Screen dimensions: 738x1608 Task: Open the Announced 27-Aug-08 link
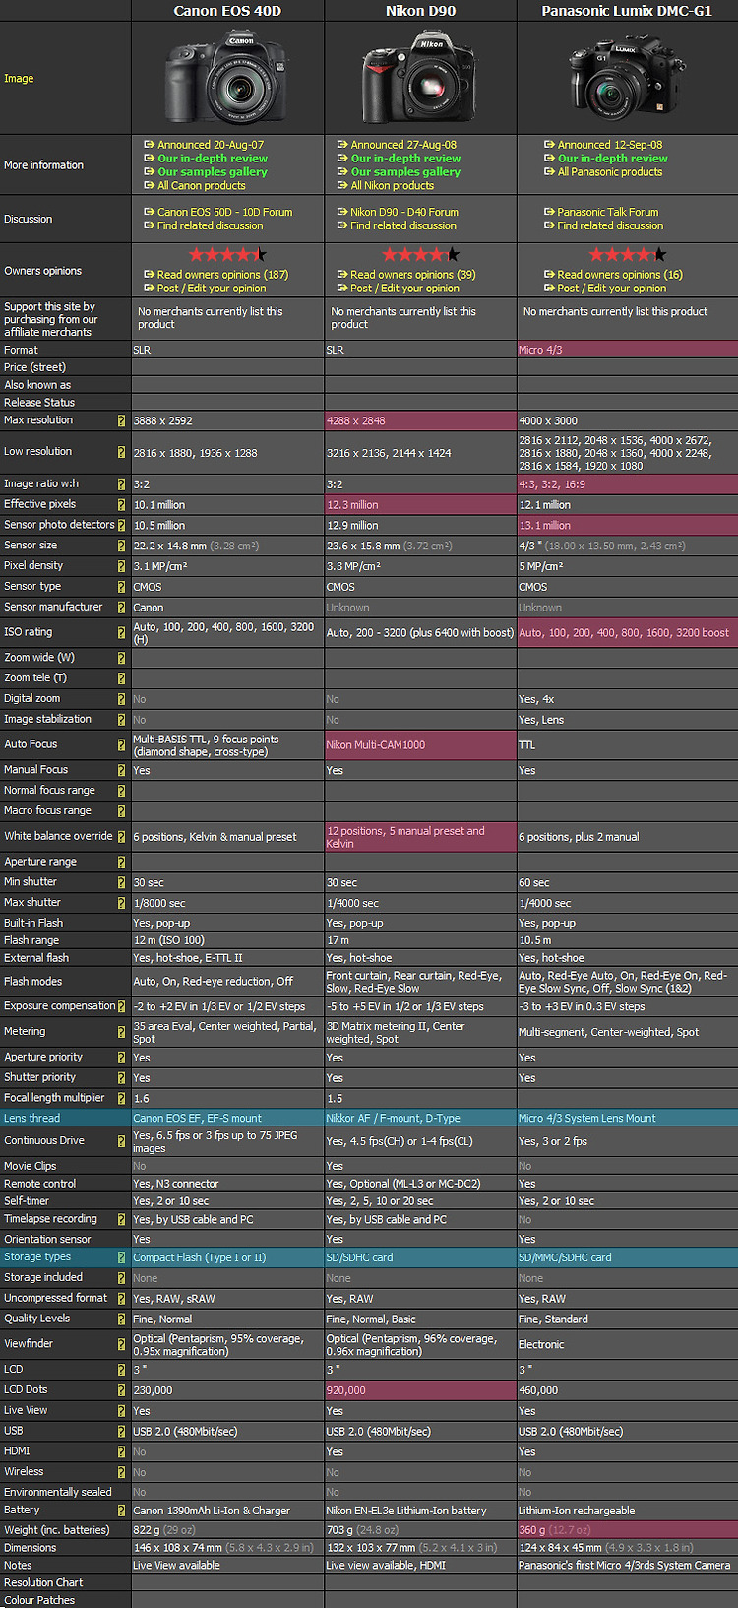coord(403,145)
